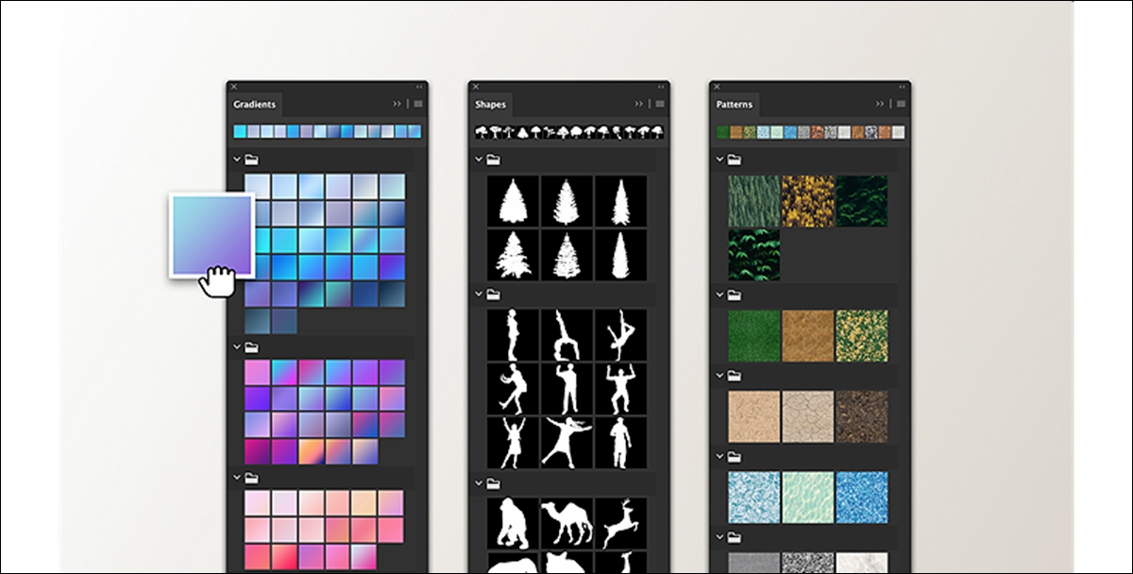
Task: Click the >> arrows beside the Gradients tab
Action: [x=397, y=104]
